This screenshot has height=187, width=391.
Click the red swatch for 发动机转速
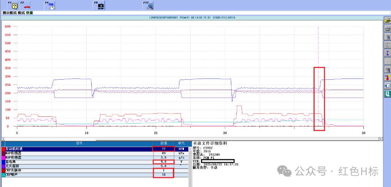coord(3,149)
